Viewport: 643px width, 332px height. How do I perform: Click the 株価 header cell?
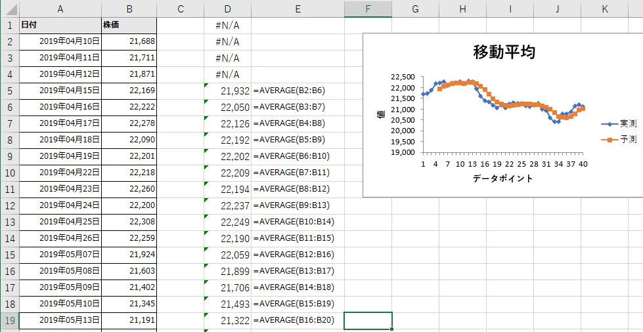pyautogui.click(x=129, y=25)
